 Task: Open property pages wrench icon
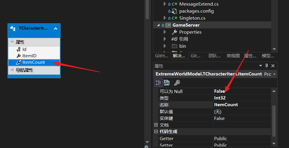tap(177, 83)
